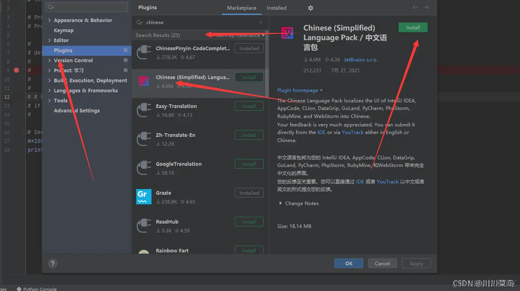Click the GoogleTranslation plugin icon
The height and width of the screenshot is (291, 520).
point(144,168)
